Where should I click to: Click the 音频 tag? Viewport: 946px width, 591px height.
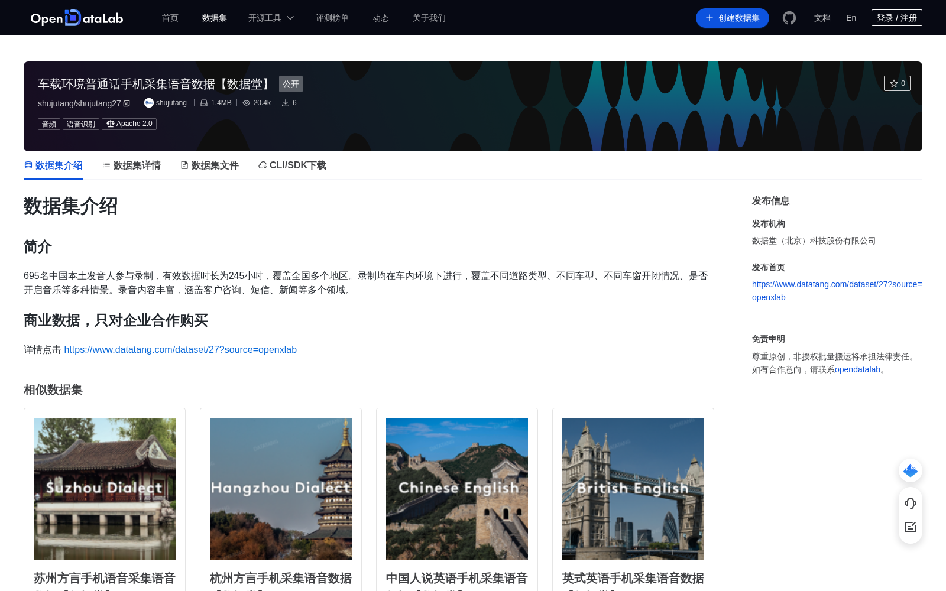pos(49,124)
